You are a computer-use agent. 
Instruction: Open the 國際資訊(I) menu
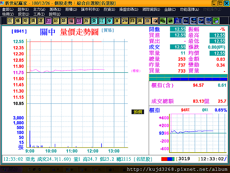tap(151, 10)
